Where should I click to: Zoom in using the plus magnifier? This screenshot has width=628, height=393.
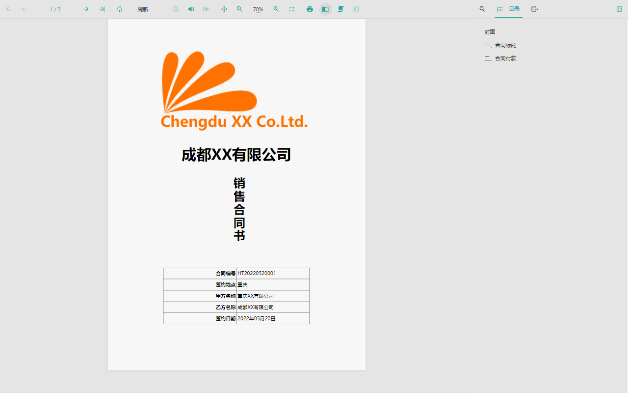tap(276, 9)
